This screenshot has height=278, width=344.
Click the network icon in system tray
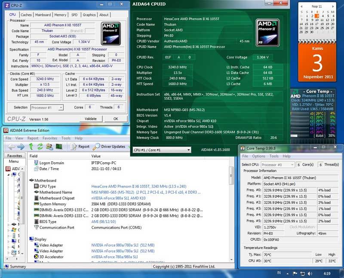coord(303,274)
